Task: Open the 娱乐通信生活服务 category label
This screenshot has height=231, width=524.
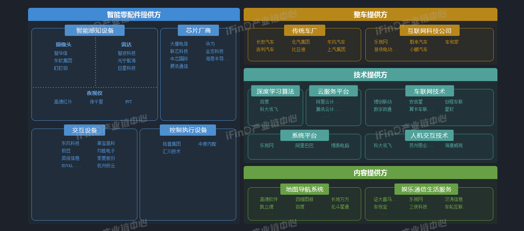Action: pos(426,189)
